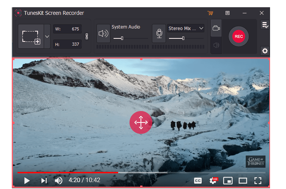
Task: Open the TunesKit menu icon
Action: click(x=227, y=13)
